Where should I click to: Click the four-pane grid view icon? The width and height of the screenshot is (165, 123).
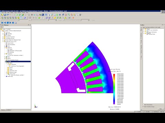tap(46, 15)
